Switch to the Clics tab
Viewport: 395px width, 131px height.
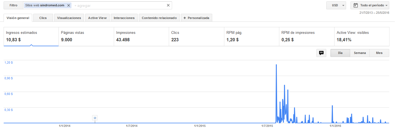coord(43,18)
